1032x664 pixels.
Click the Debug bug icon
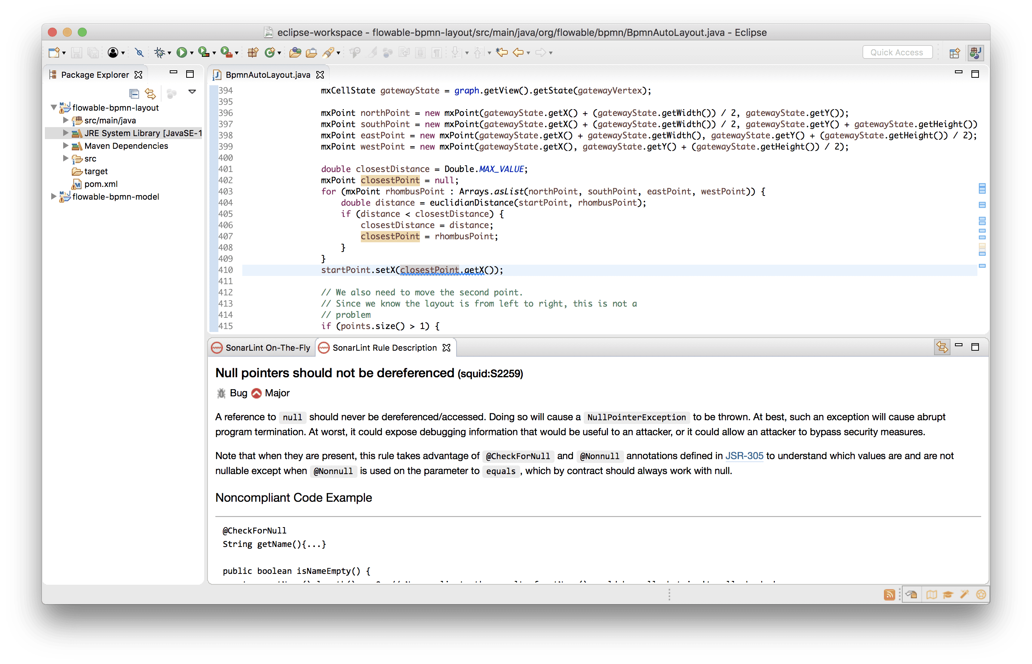[x=160, y=53]
